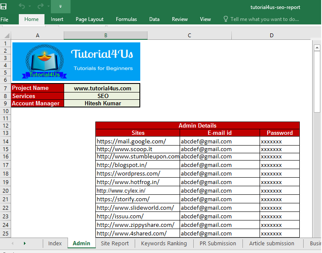
Task: Open the PR Submission sheet tab
Action: [x=218, y=243]
